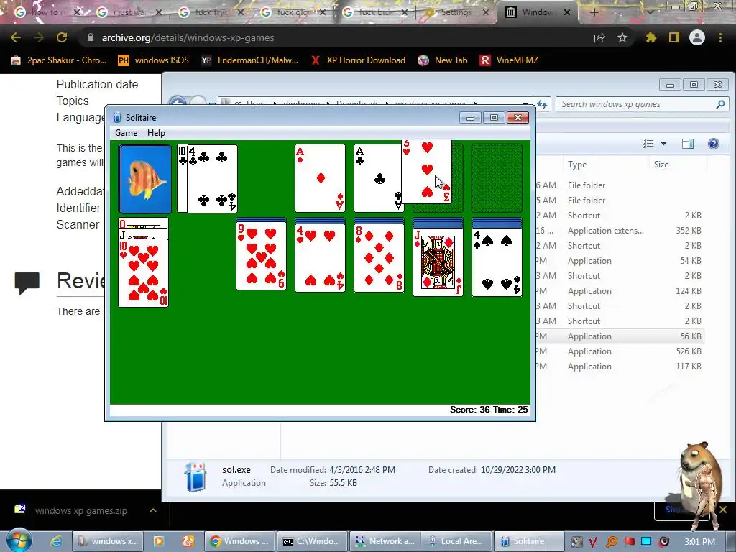Sort Explorer files by Size column
736x552 pixels.
point(661,165)
